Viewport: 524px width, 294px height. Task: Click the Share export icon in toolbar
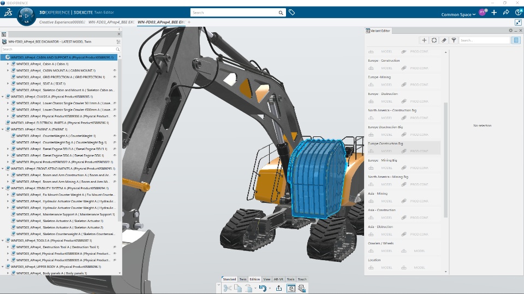coord(279,288)
